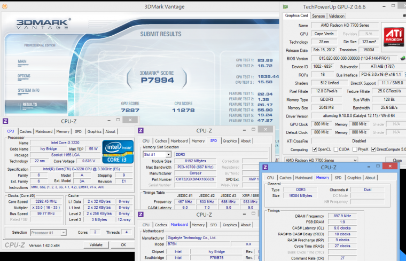This screenshot has width=406, height=261.
Task: Click the OK button in CPU-Z
Action: coord(122,245)
